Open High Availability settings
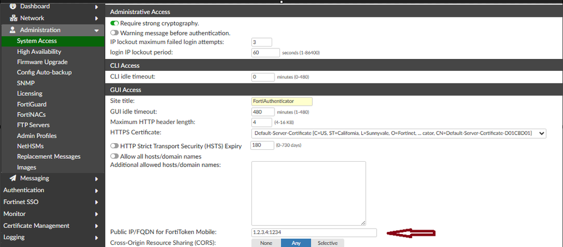The width and height of the screenshot is (563, 247). 39,52
